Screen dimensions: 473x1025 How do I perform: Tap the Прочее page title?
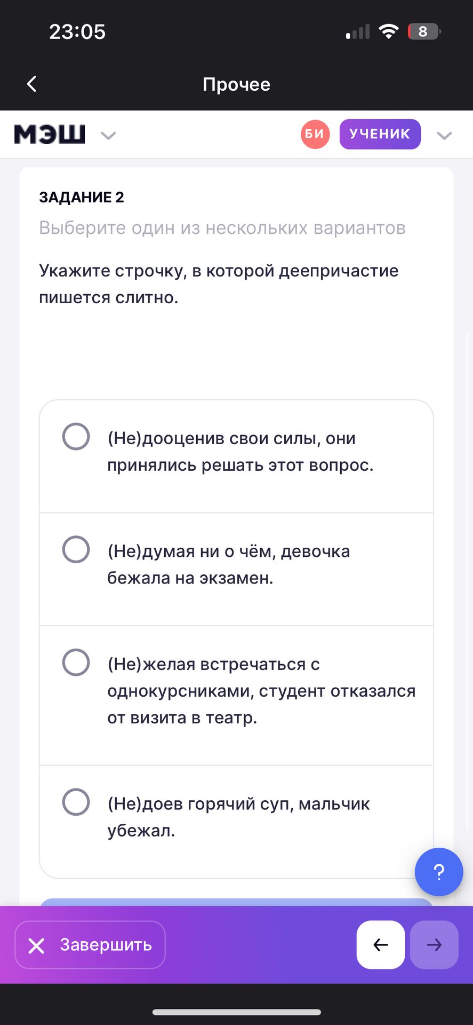pyautogui.click(x=236, y=84)
